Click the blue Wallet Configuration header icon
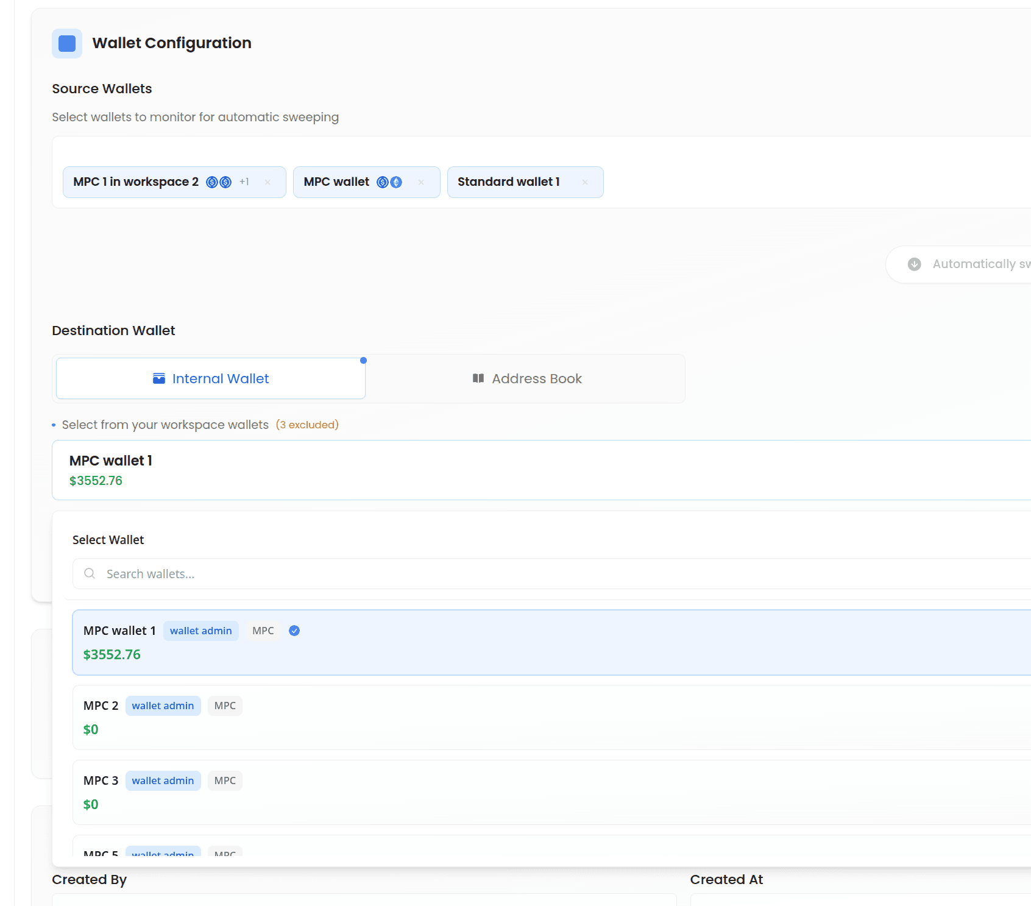 67,43
